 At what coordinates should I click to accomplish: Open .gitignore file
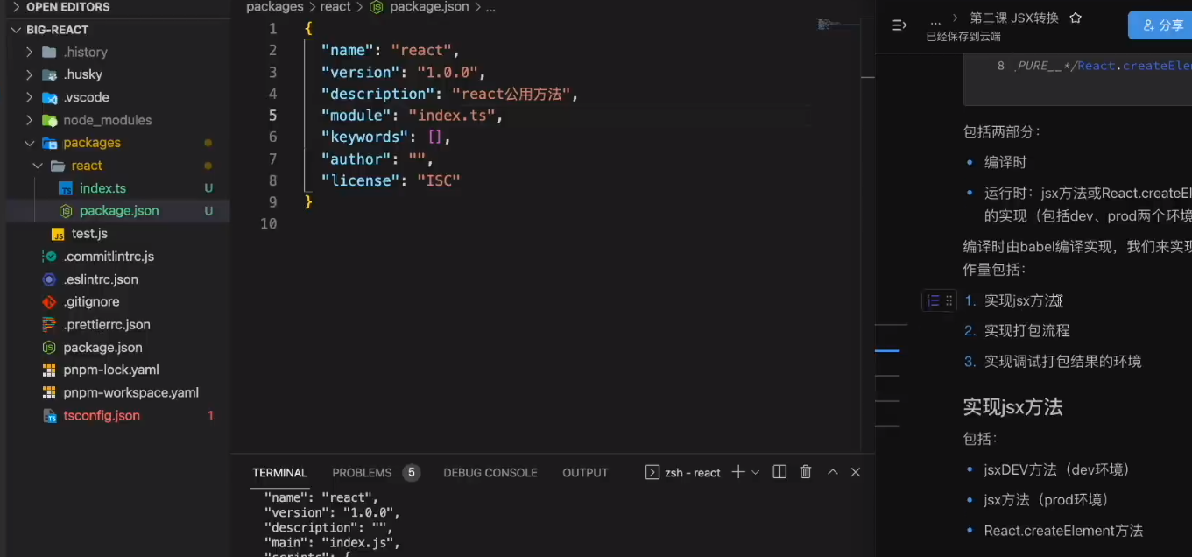(91, 302)
